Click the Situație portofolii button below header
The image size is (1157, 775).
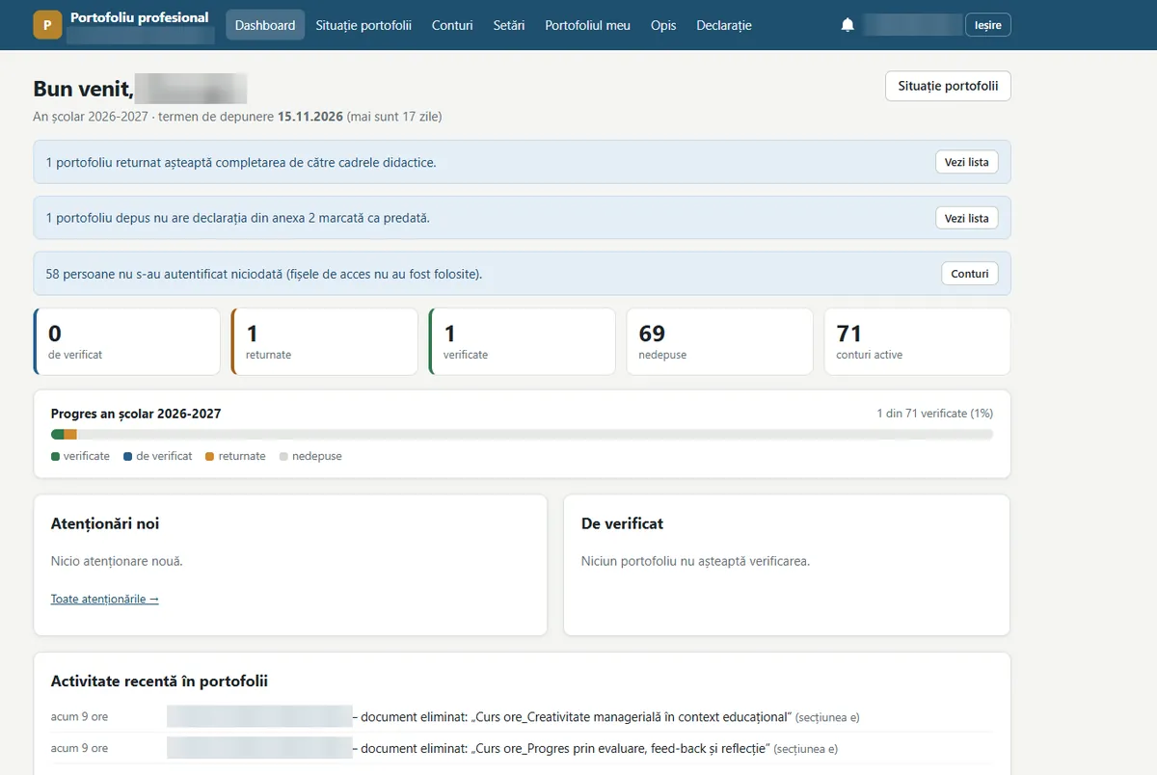tap(948, 86)
